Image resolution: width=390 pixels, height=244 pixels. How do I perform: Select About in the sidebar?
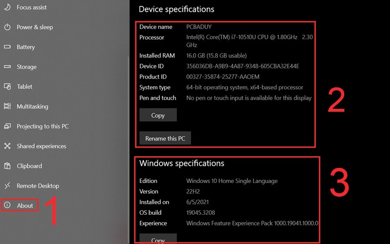(25, 205)
